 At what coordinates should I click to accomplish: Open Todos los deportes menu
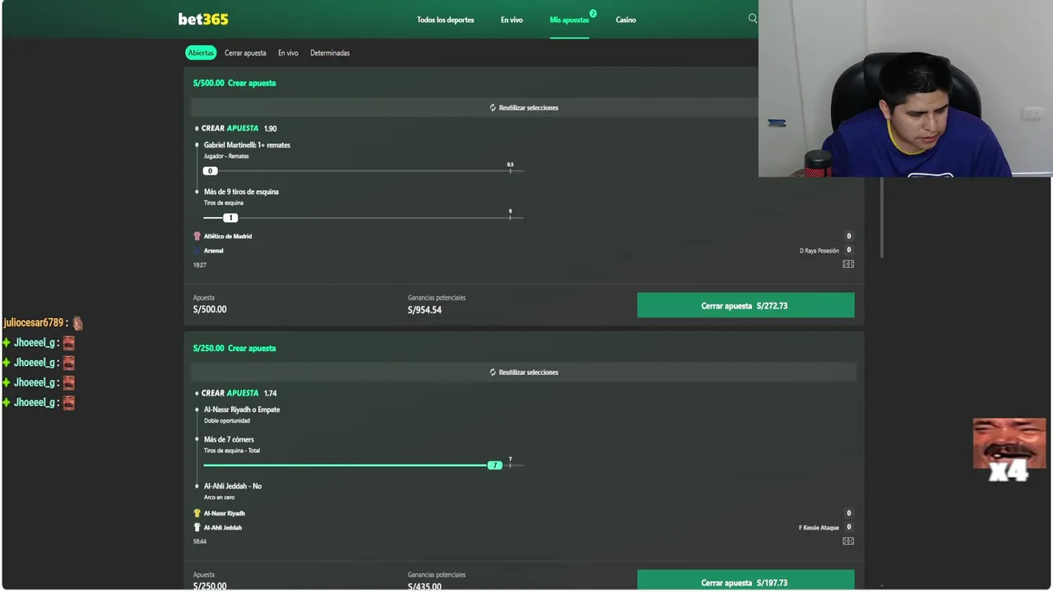(445, 20)
